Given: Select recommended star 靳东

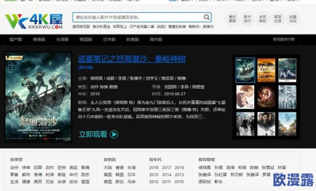Looking at the screenshot, I should [219, 182].
